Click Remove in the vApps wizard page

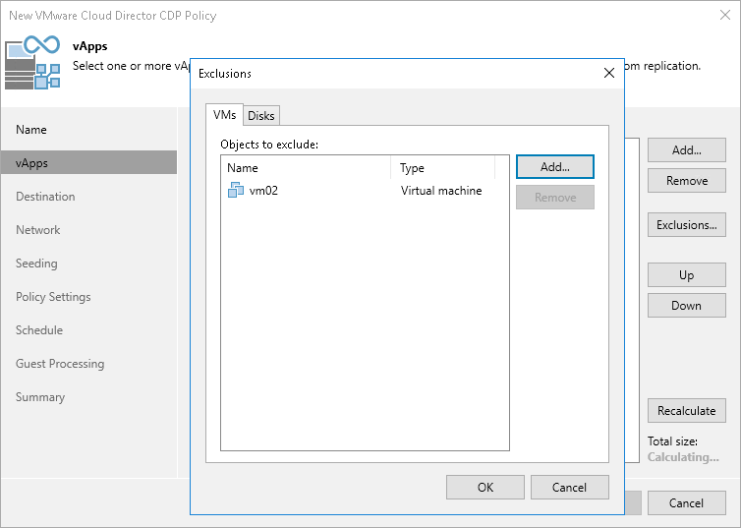tap(687, 181)
